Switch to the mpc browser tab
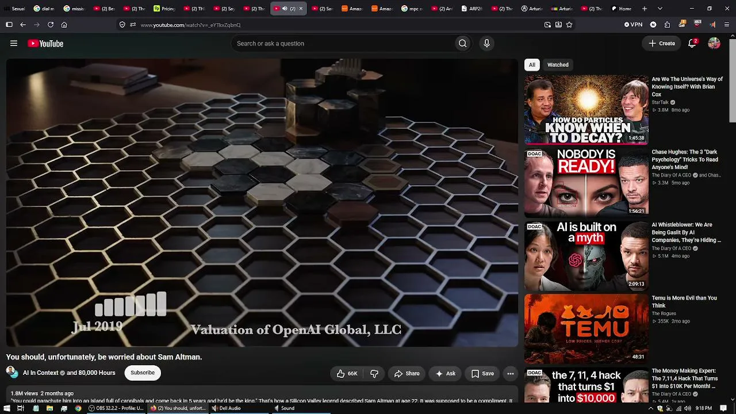736x414 pixels. pos(412,9)
